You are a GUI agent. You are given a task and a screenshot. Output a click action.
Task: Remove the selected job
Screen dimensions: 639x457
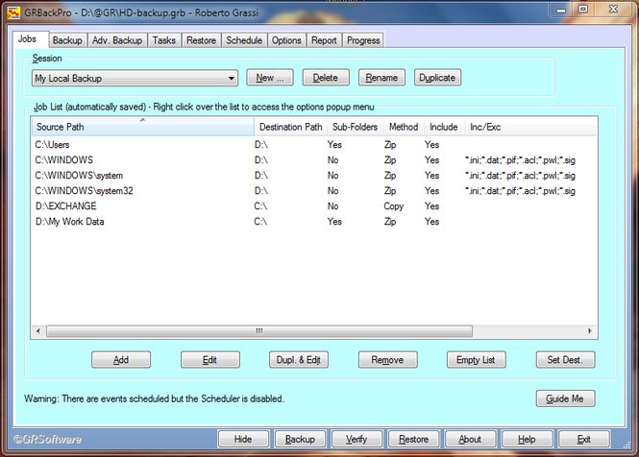coord(387,360)
